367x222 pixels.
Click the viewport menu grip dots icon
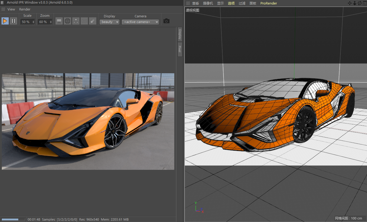coord(188,3)
